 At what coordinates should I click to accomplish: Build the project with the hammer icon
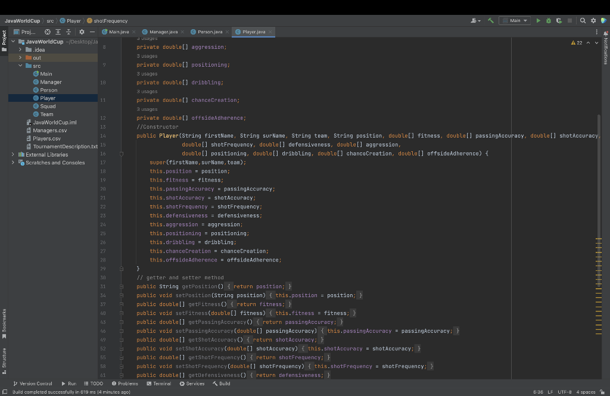tap(491, 19)
